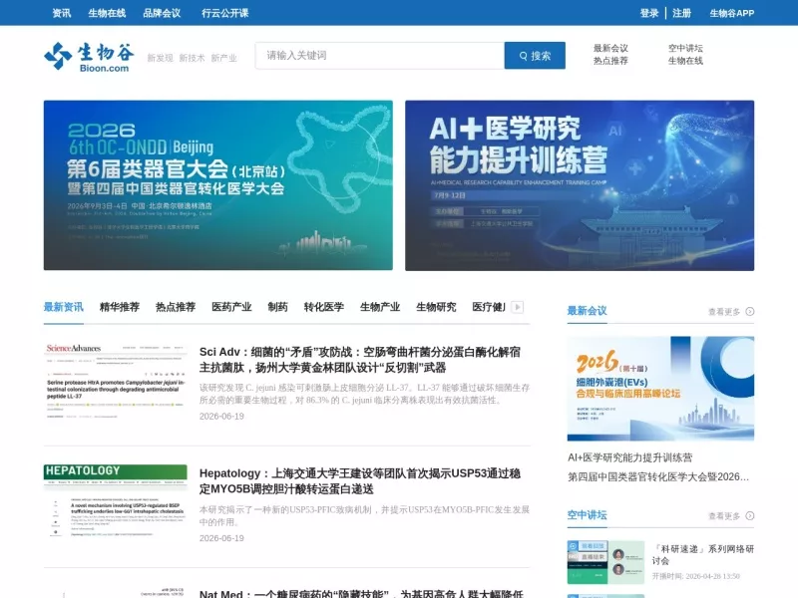Click the 空中讲坛 sidebar section heading
The image size is (798, 598).
pyautogui.click(x=587, y=515)
